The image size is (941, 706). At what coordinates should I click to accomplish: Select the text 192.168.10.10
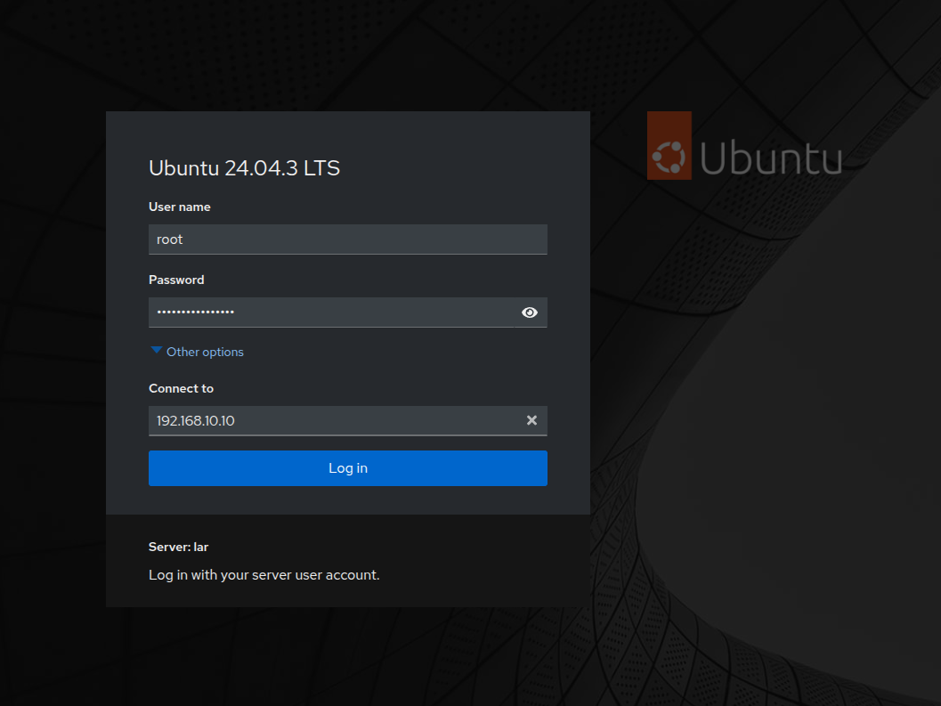click(x=195, y=420)
